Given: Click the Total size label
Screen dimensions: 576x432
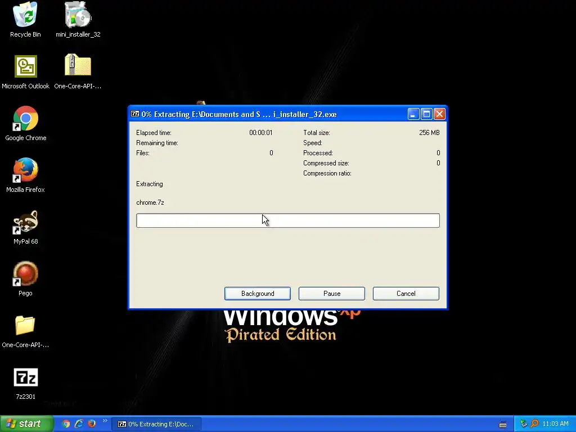Looking at the screenshot, I should 316,133.
